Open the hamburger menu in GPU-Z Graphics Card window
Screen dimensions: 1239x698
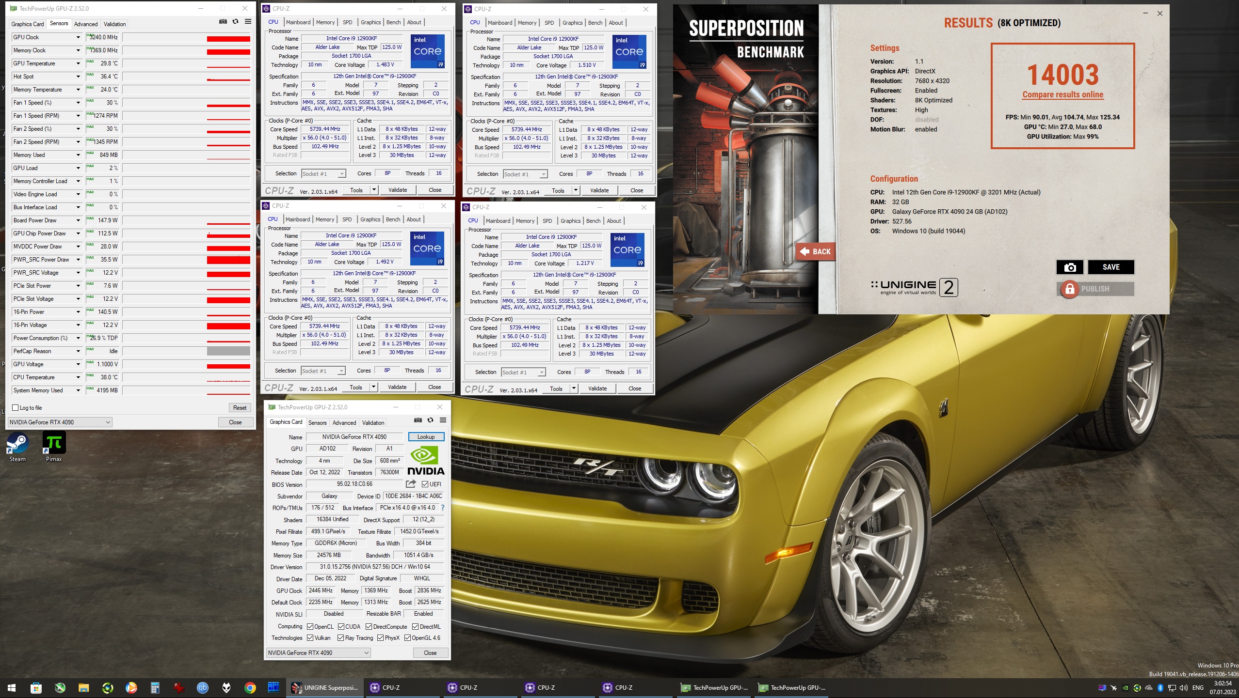[x=443, y=420]
